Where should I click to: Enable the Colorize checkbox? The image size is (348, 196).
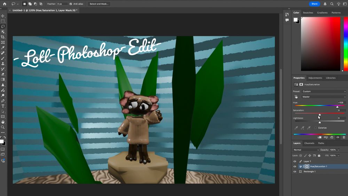[315, 128]
